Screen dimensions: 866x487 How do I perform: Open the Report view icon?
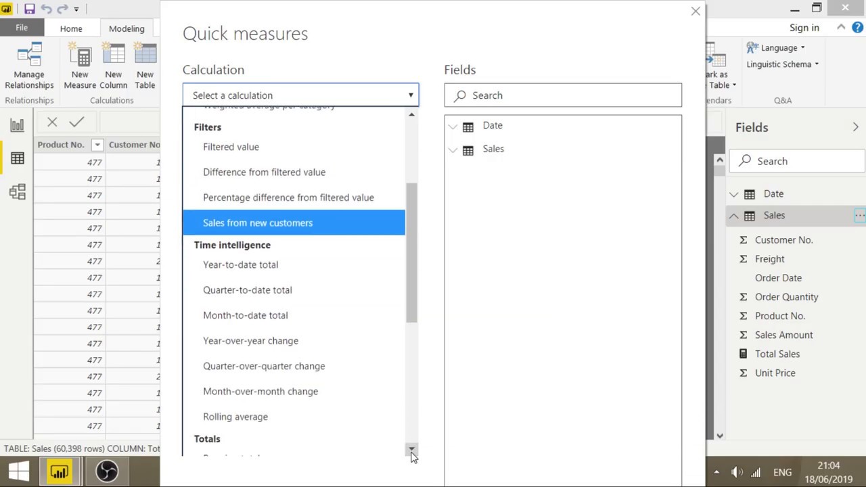click(x=17, y=125)
